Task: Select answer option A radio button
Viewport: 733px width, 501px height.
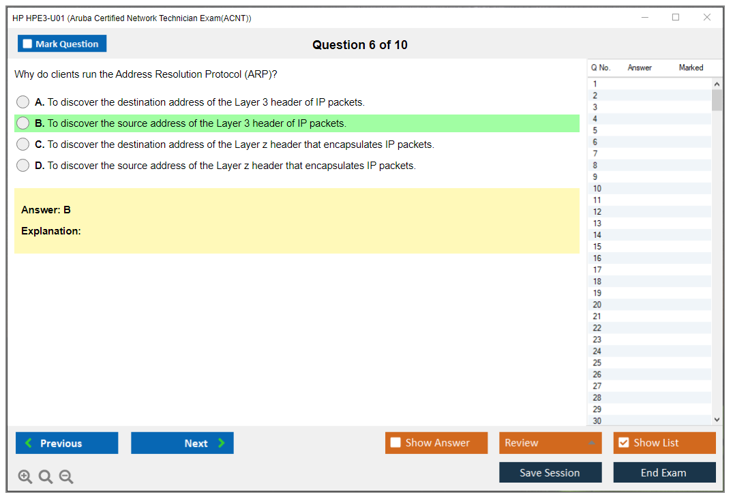Action: click(23, 102)
